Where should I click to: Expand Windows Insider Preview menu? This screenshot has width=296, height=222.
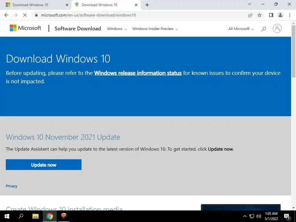(x=155, y=29)
